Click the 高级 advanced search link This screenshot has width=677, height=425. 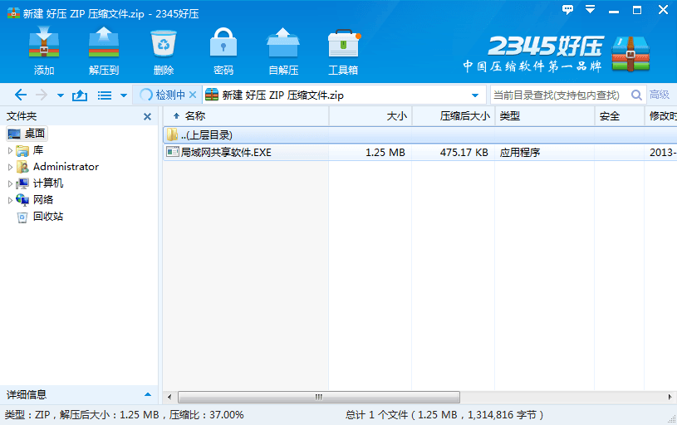pos(660,95)
